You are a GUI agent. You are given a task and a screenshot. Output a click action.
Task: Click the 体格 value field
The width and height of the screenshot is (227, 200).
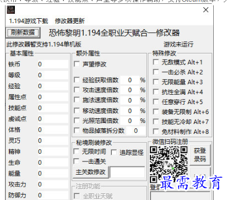[53, 130]
